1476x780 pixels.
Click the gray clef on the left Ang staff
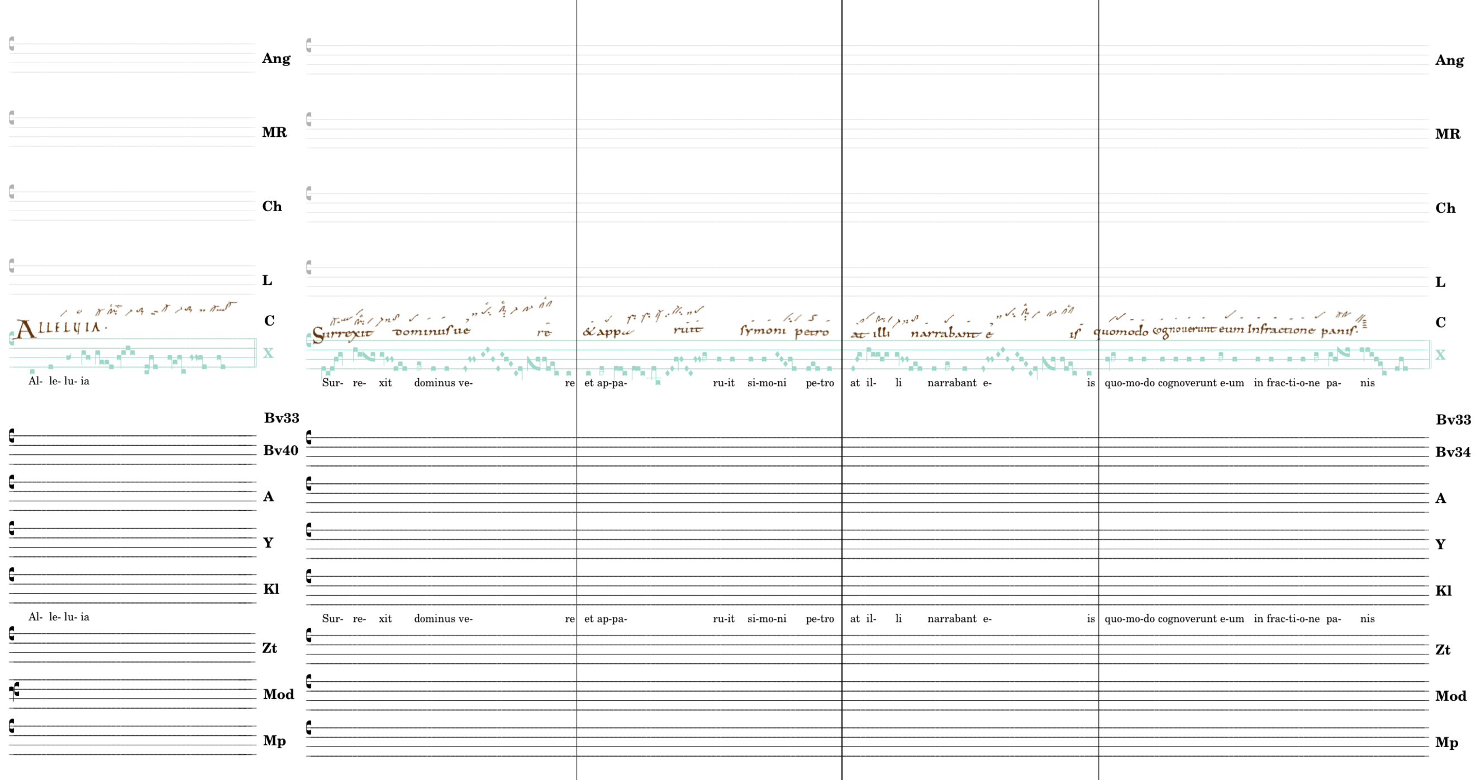click(12, 44)
